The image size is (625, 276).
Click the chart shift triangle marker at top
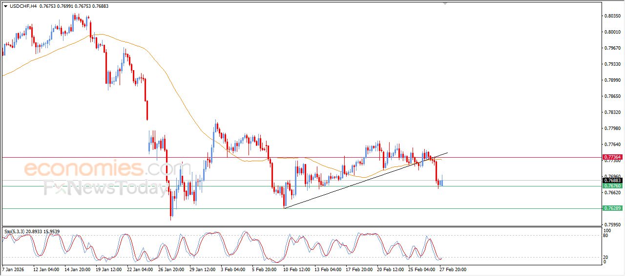tap(444, 3)
